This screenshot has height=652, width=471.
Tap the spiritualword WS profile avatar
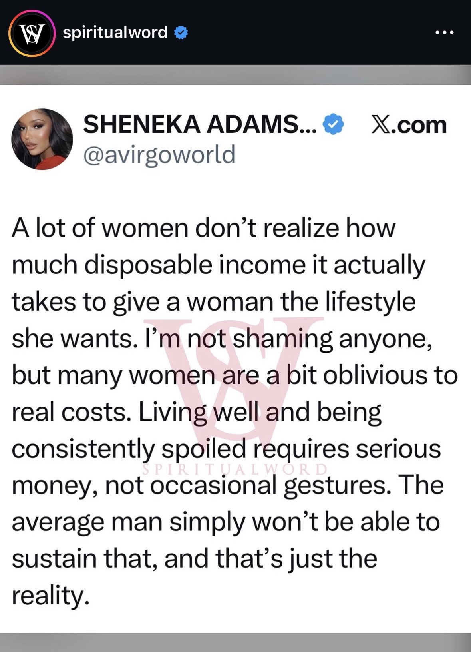(x=32, y=33)
